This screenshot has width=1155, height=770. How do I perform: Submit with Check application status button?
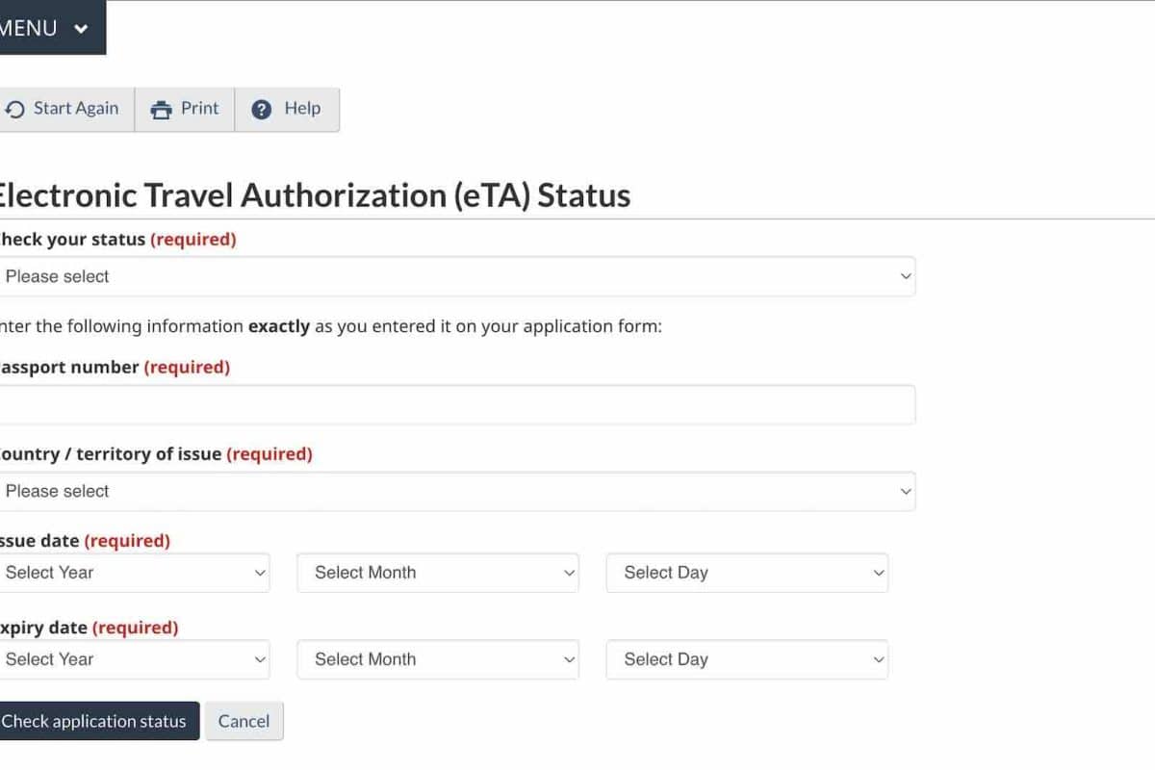pos(97,721)
